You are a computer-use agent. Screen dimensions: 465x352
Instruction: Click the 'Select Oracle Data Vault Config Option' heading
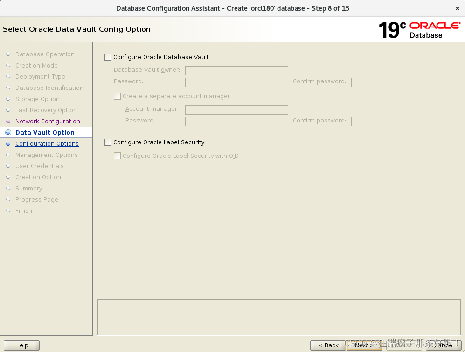[77, 29]
